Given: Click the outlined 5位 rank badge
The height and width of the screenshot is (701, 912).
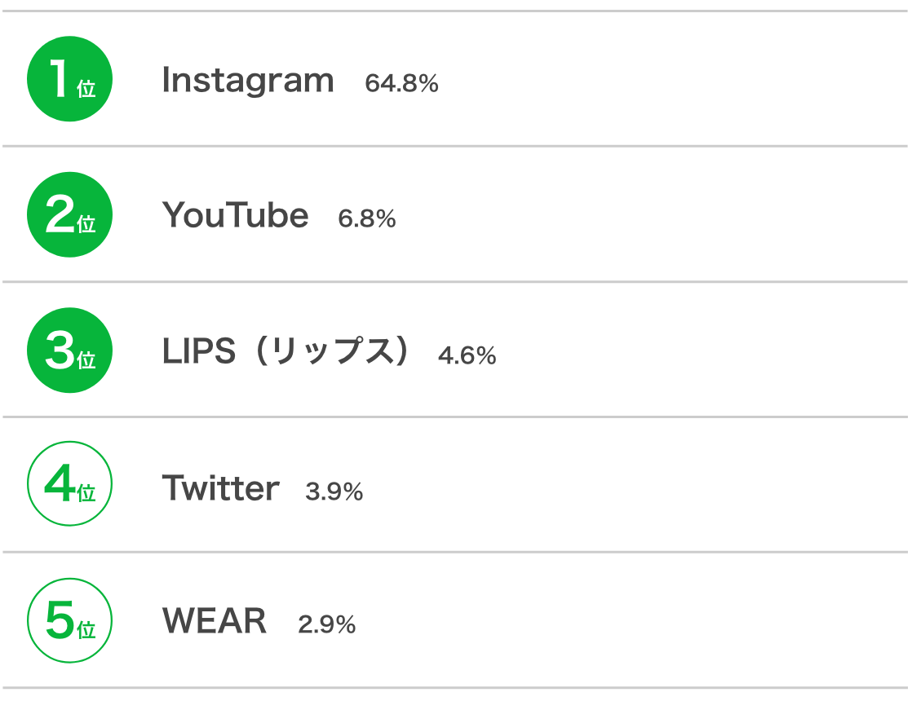Looking at the screenshot, I should [x=70, y=620].
